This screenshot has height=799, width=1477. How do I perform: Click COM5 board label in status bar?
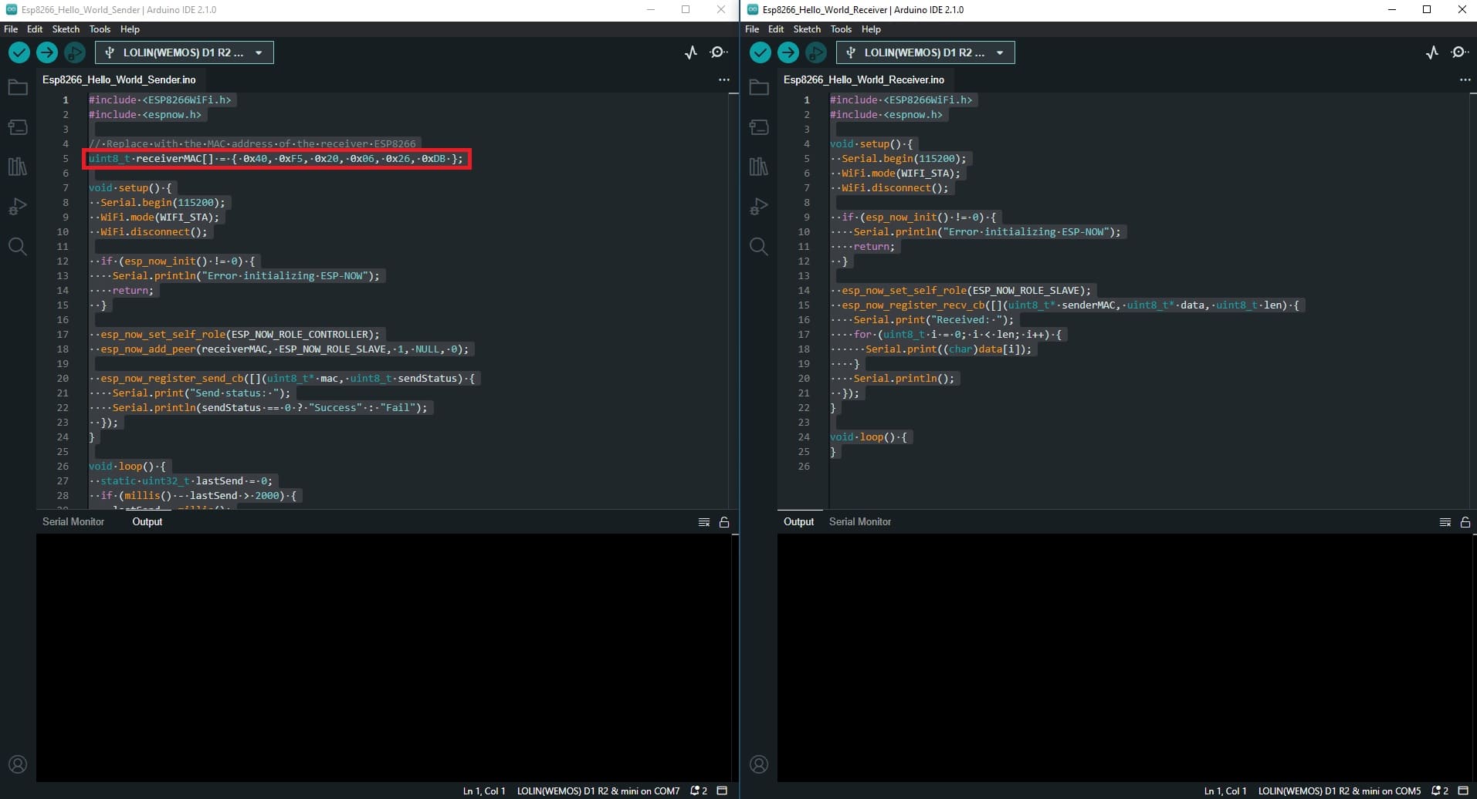(x=1339, y=791)
